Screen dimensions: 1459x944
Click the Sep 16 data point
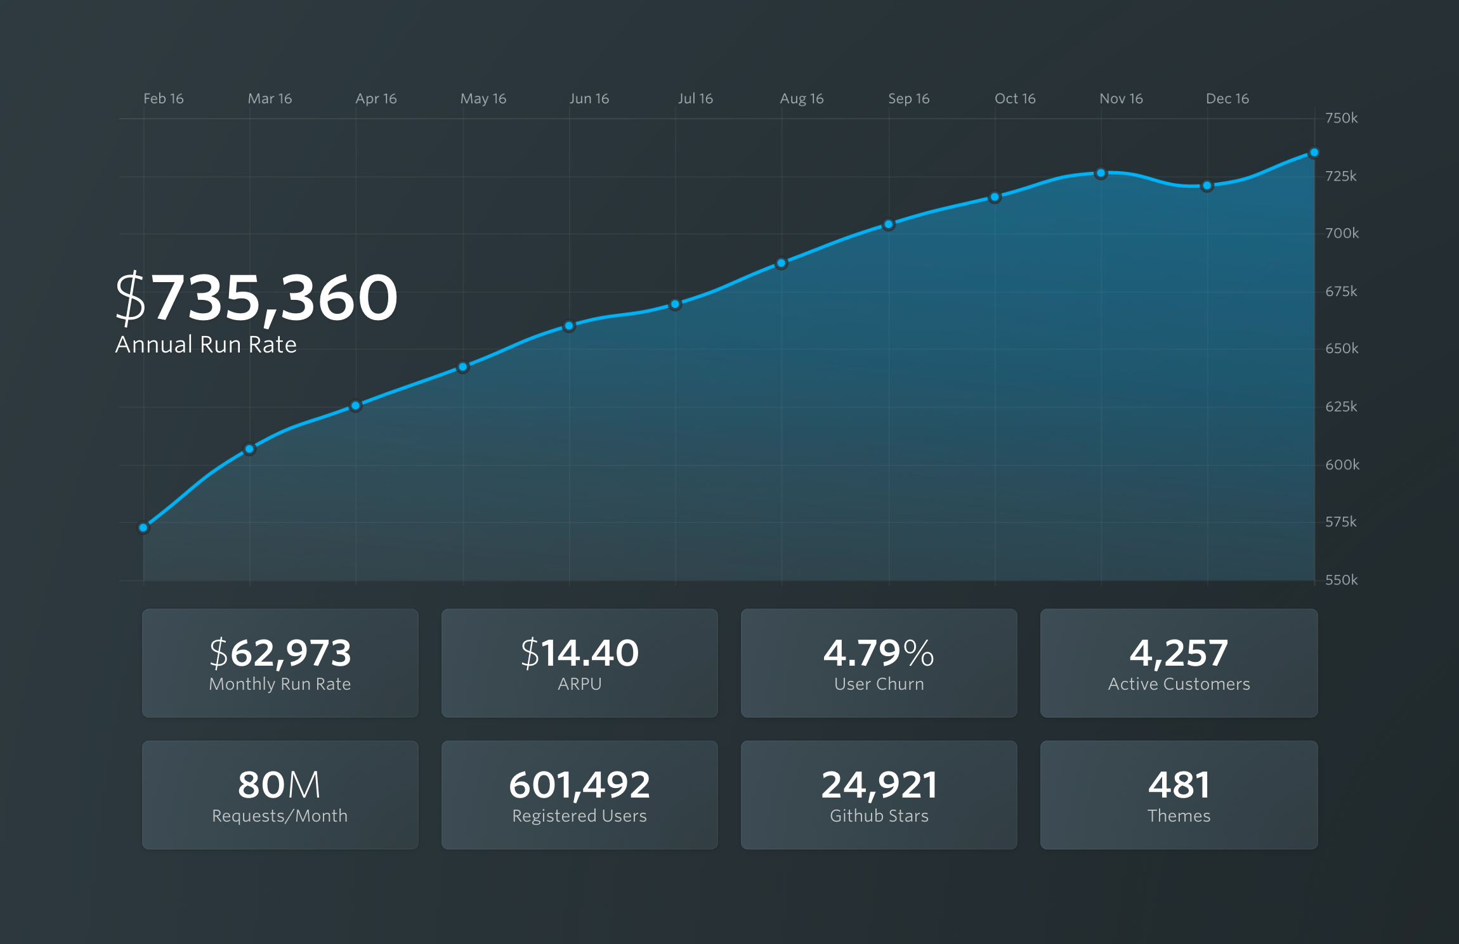pyautogui.click(x=888, y=224)
